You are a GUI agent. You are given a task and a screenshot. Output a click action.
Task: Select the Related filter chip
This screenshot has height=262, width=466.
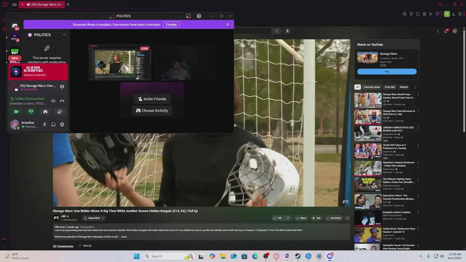click(404, 87)
